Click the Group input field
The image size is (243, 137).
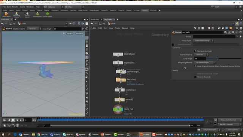click(214, 37)
